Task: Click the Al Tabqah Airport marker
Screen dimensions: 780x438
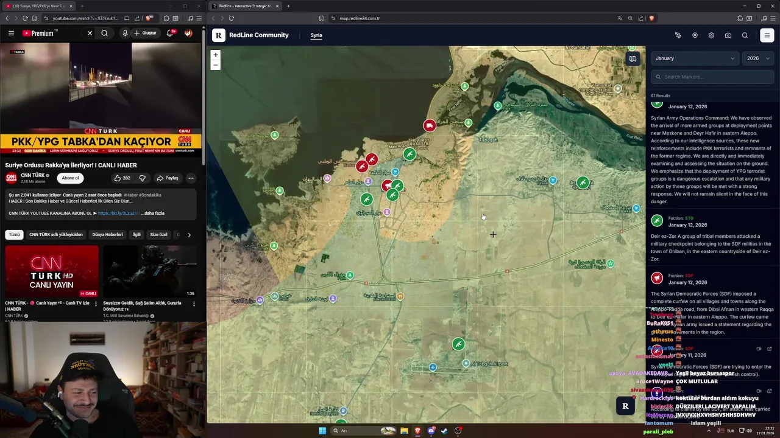Action: coord(466,364)
